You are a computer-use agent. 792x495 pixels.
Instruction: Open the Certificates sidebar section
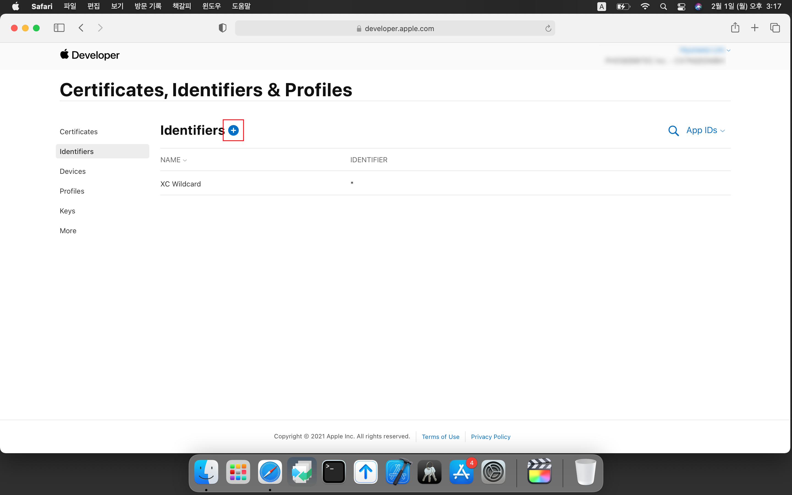click(x=79, y=132)
